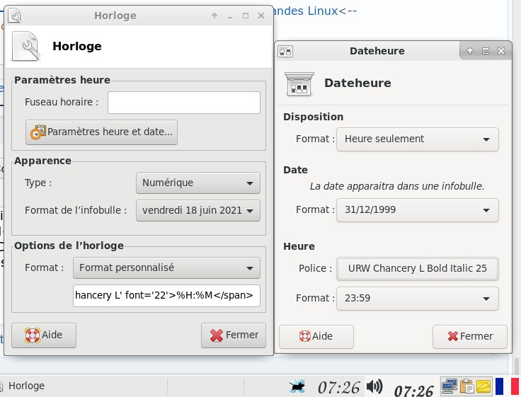Click the network monitor tray icon
Image resolution: width=521 pixels, height=397 pixels.
pos(449,386)
